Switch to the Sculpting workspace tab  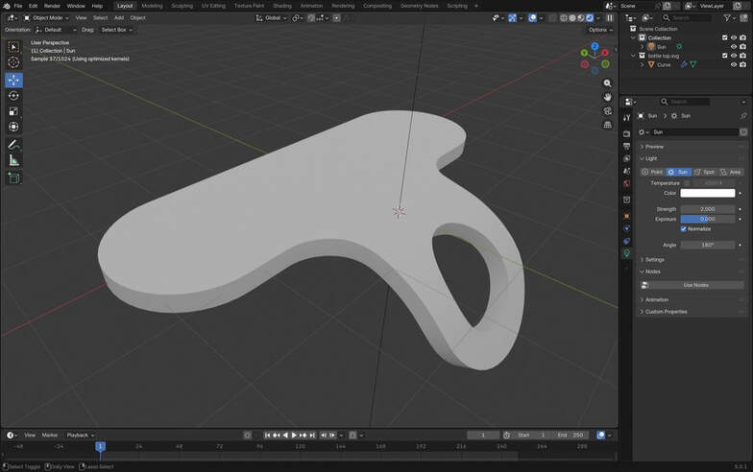coord(182,6)
